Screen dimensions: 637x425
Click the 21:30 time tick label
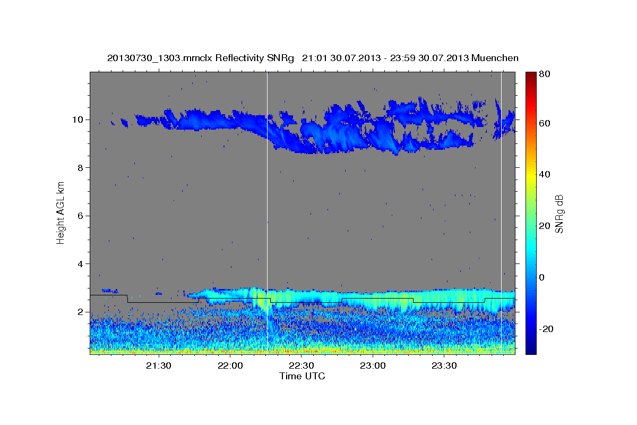pos(158,366)
